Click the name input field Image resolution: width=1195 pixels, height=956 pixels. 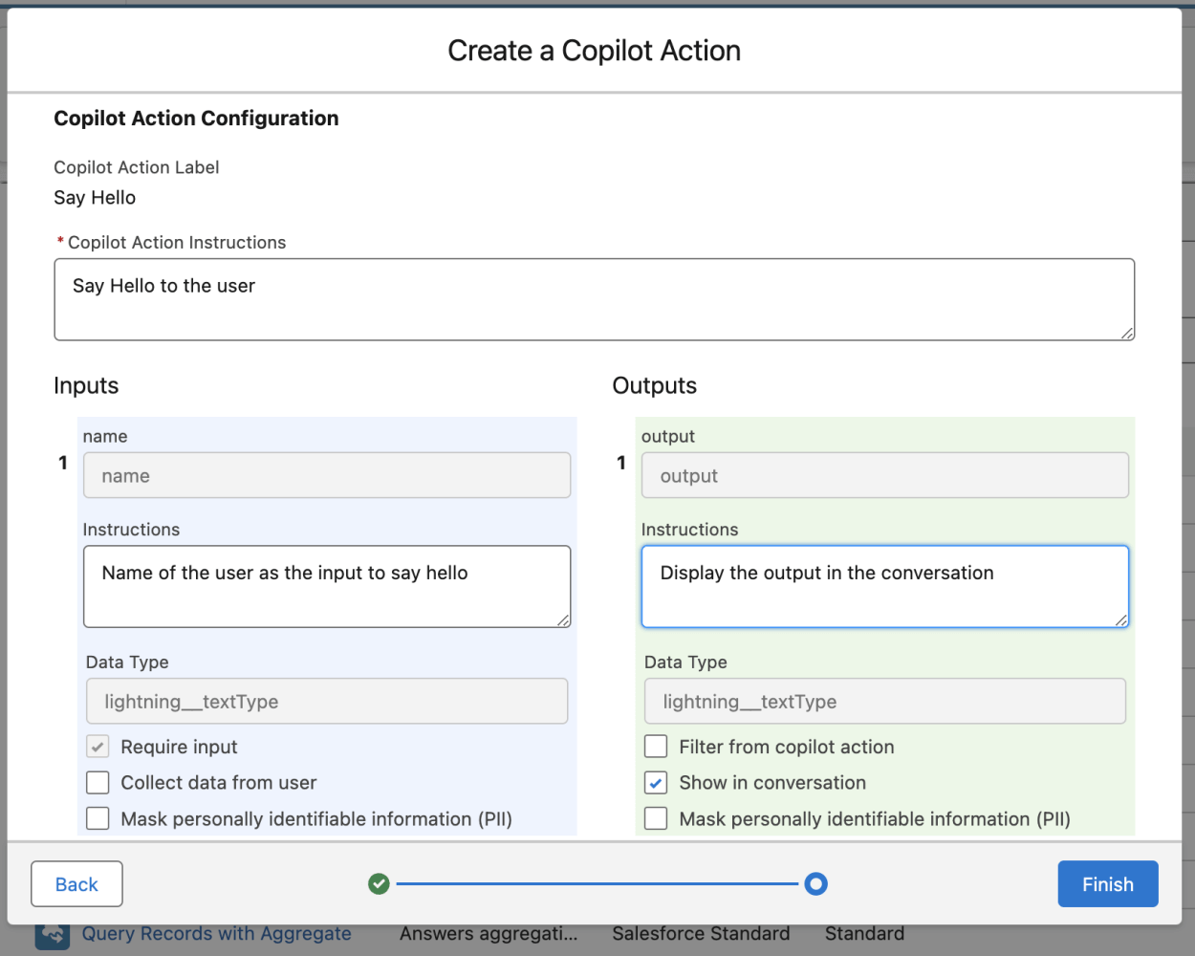327,475
